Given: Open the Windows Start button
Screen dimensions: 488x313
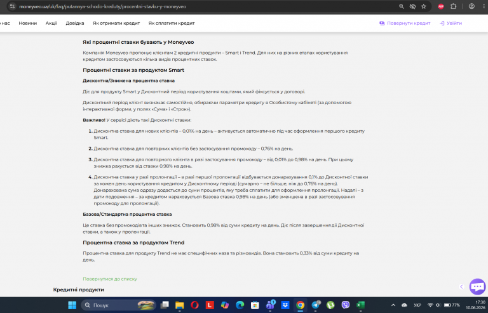Looking at the screenshot, I should (72, 305).
